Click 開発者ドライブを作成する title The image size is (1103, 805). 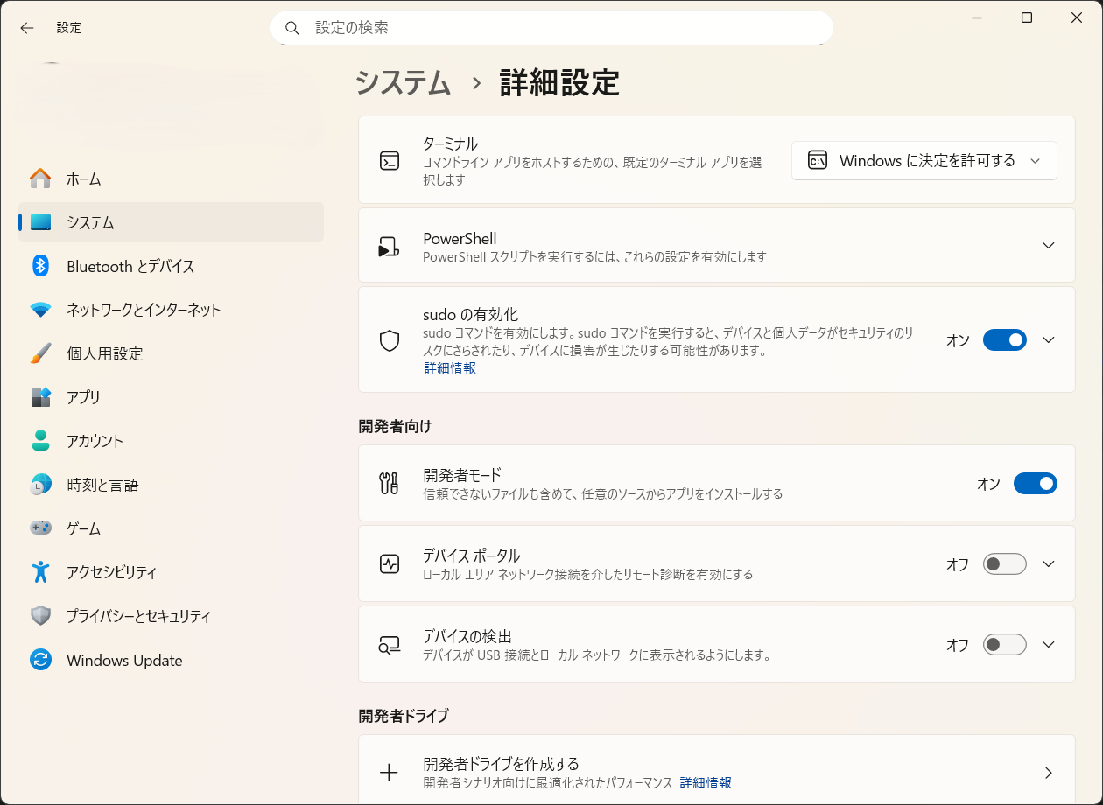tap(501, 764)
